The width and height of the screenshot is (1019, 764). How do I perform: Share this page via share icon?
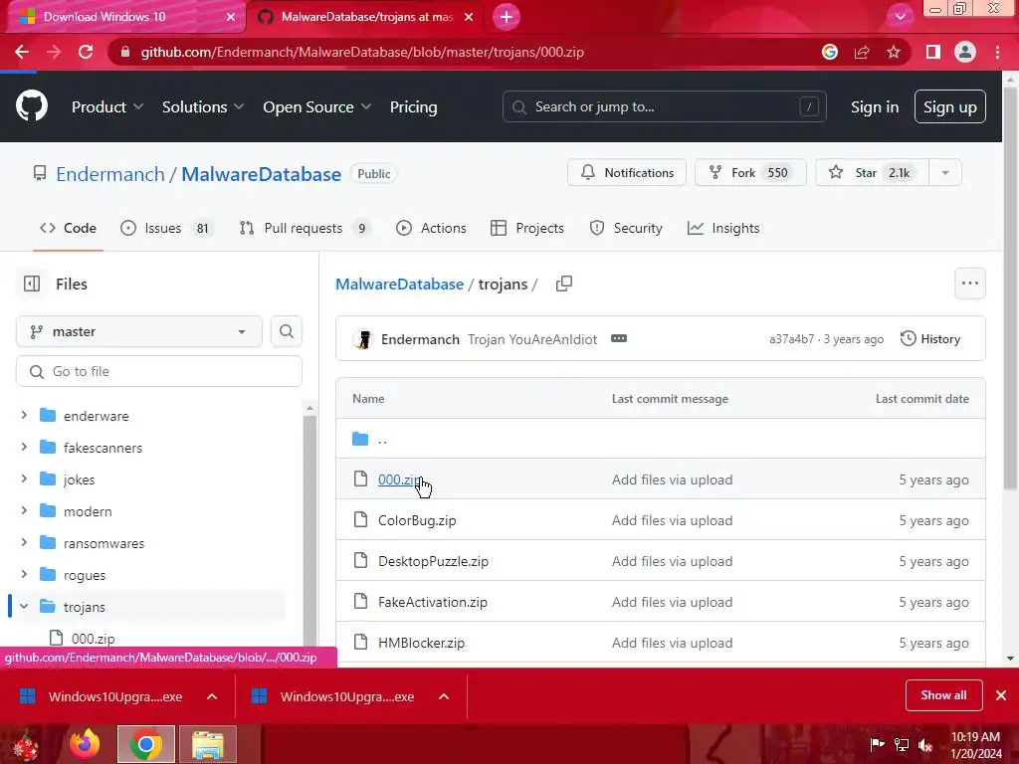pos(862,52)
